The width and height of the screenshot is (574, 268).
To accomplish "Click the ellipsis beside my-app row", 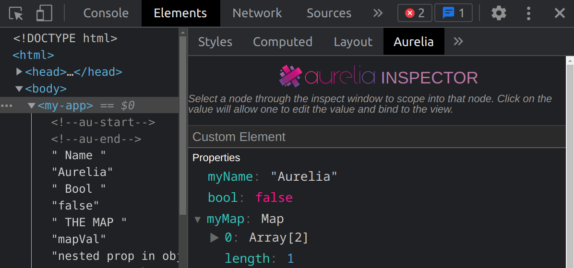I will pos(7,105).
